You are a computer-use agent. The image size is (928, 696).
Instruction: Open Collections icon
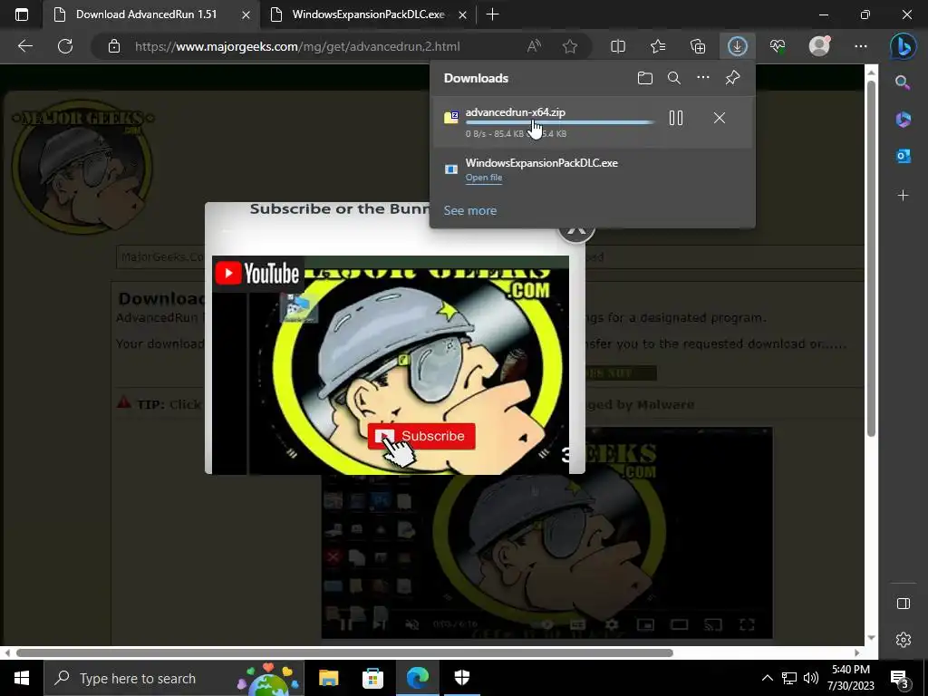pyautogui.click(x=698, y=46)
